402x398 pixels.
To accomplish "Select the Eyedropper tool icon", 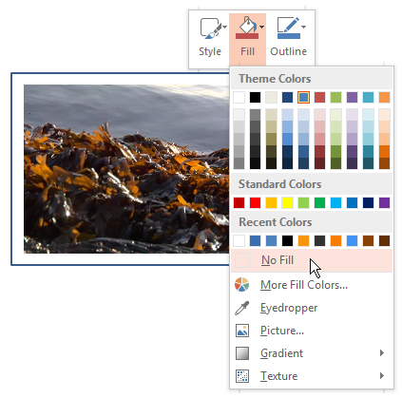I will [242, 308].
